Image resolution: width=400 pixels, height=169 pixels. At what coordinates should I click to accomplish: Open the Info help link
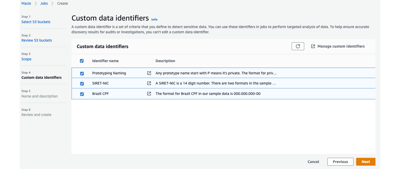[x=154, y=19]
